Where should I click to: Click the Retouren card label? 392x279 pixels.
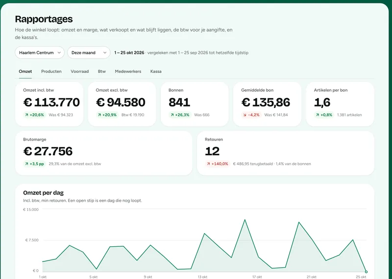[x=214, y=139]
